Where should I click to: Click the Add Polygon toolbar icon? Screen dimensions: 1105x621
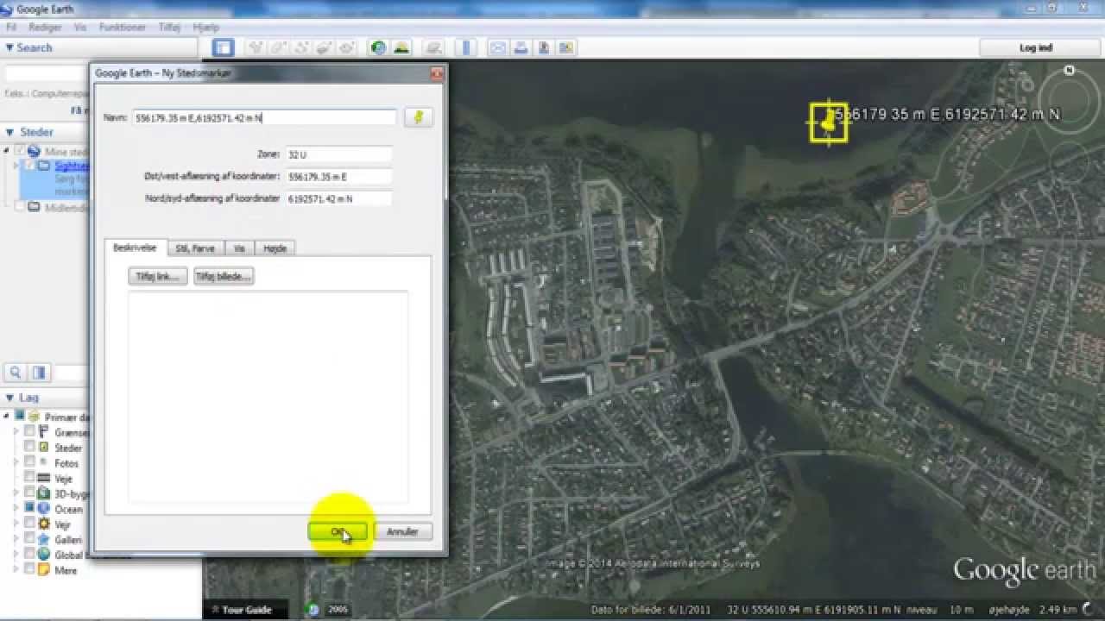point(279,47)
